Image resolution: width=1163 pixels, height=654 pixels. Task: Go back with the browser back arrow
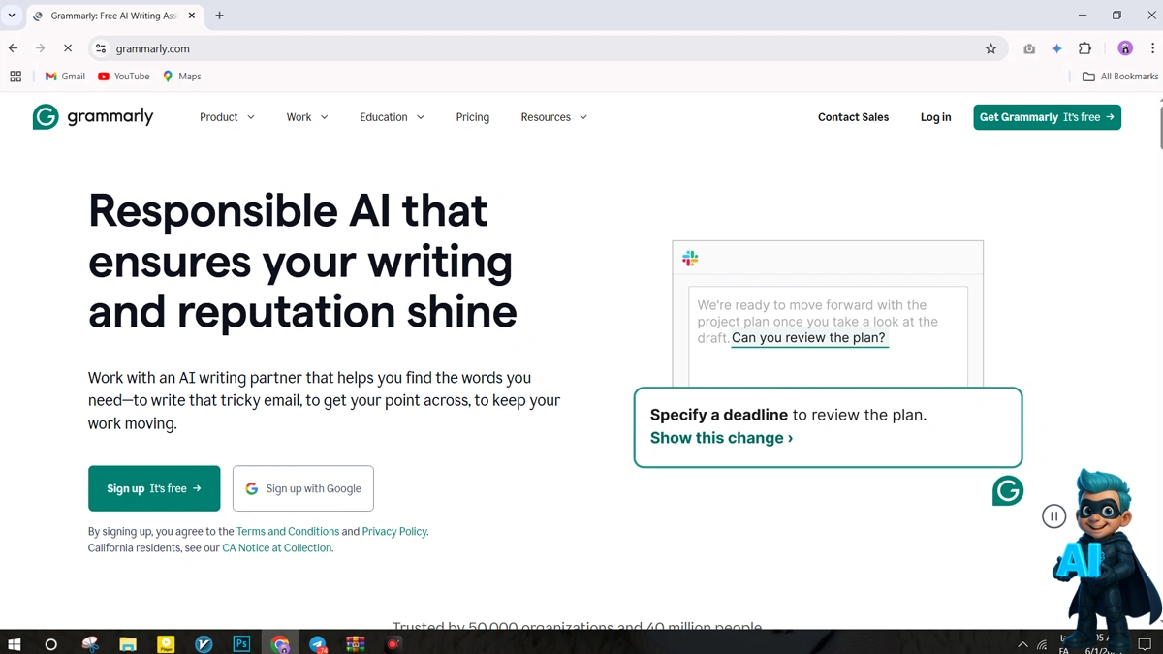point(14,48)
